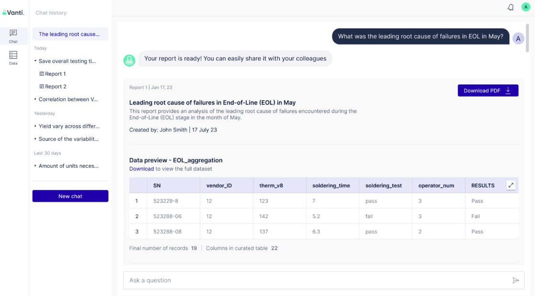This screenshot has width=535, height=296.
Task: Open the Chat section in sidebar
Action: [x=13, y=36]
